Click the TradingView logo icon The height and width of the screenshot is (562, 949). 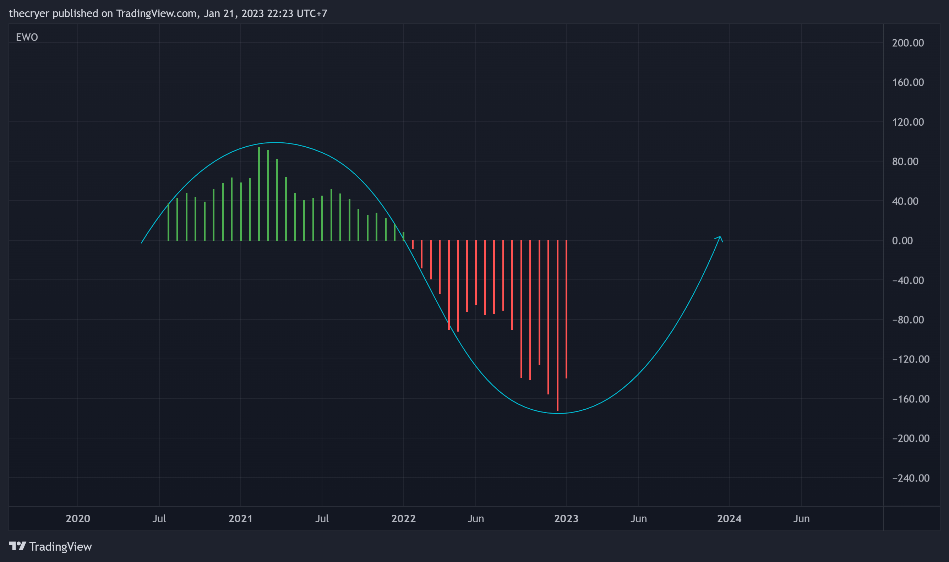pos(17,546)
